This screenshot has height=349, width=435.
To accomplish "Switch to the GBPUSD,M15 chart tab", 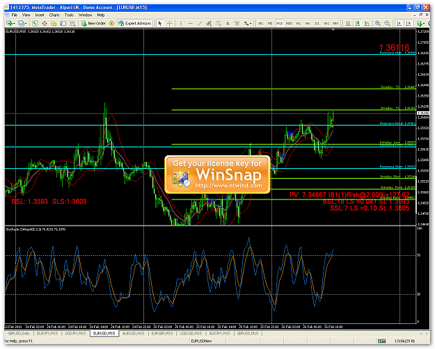I will point(248,334).
